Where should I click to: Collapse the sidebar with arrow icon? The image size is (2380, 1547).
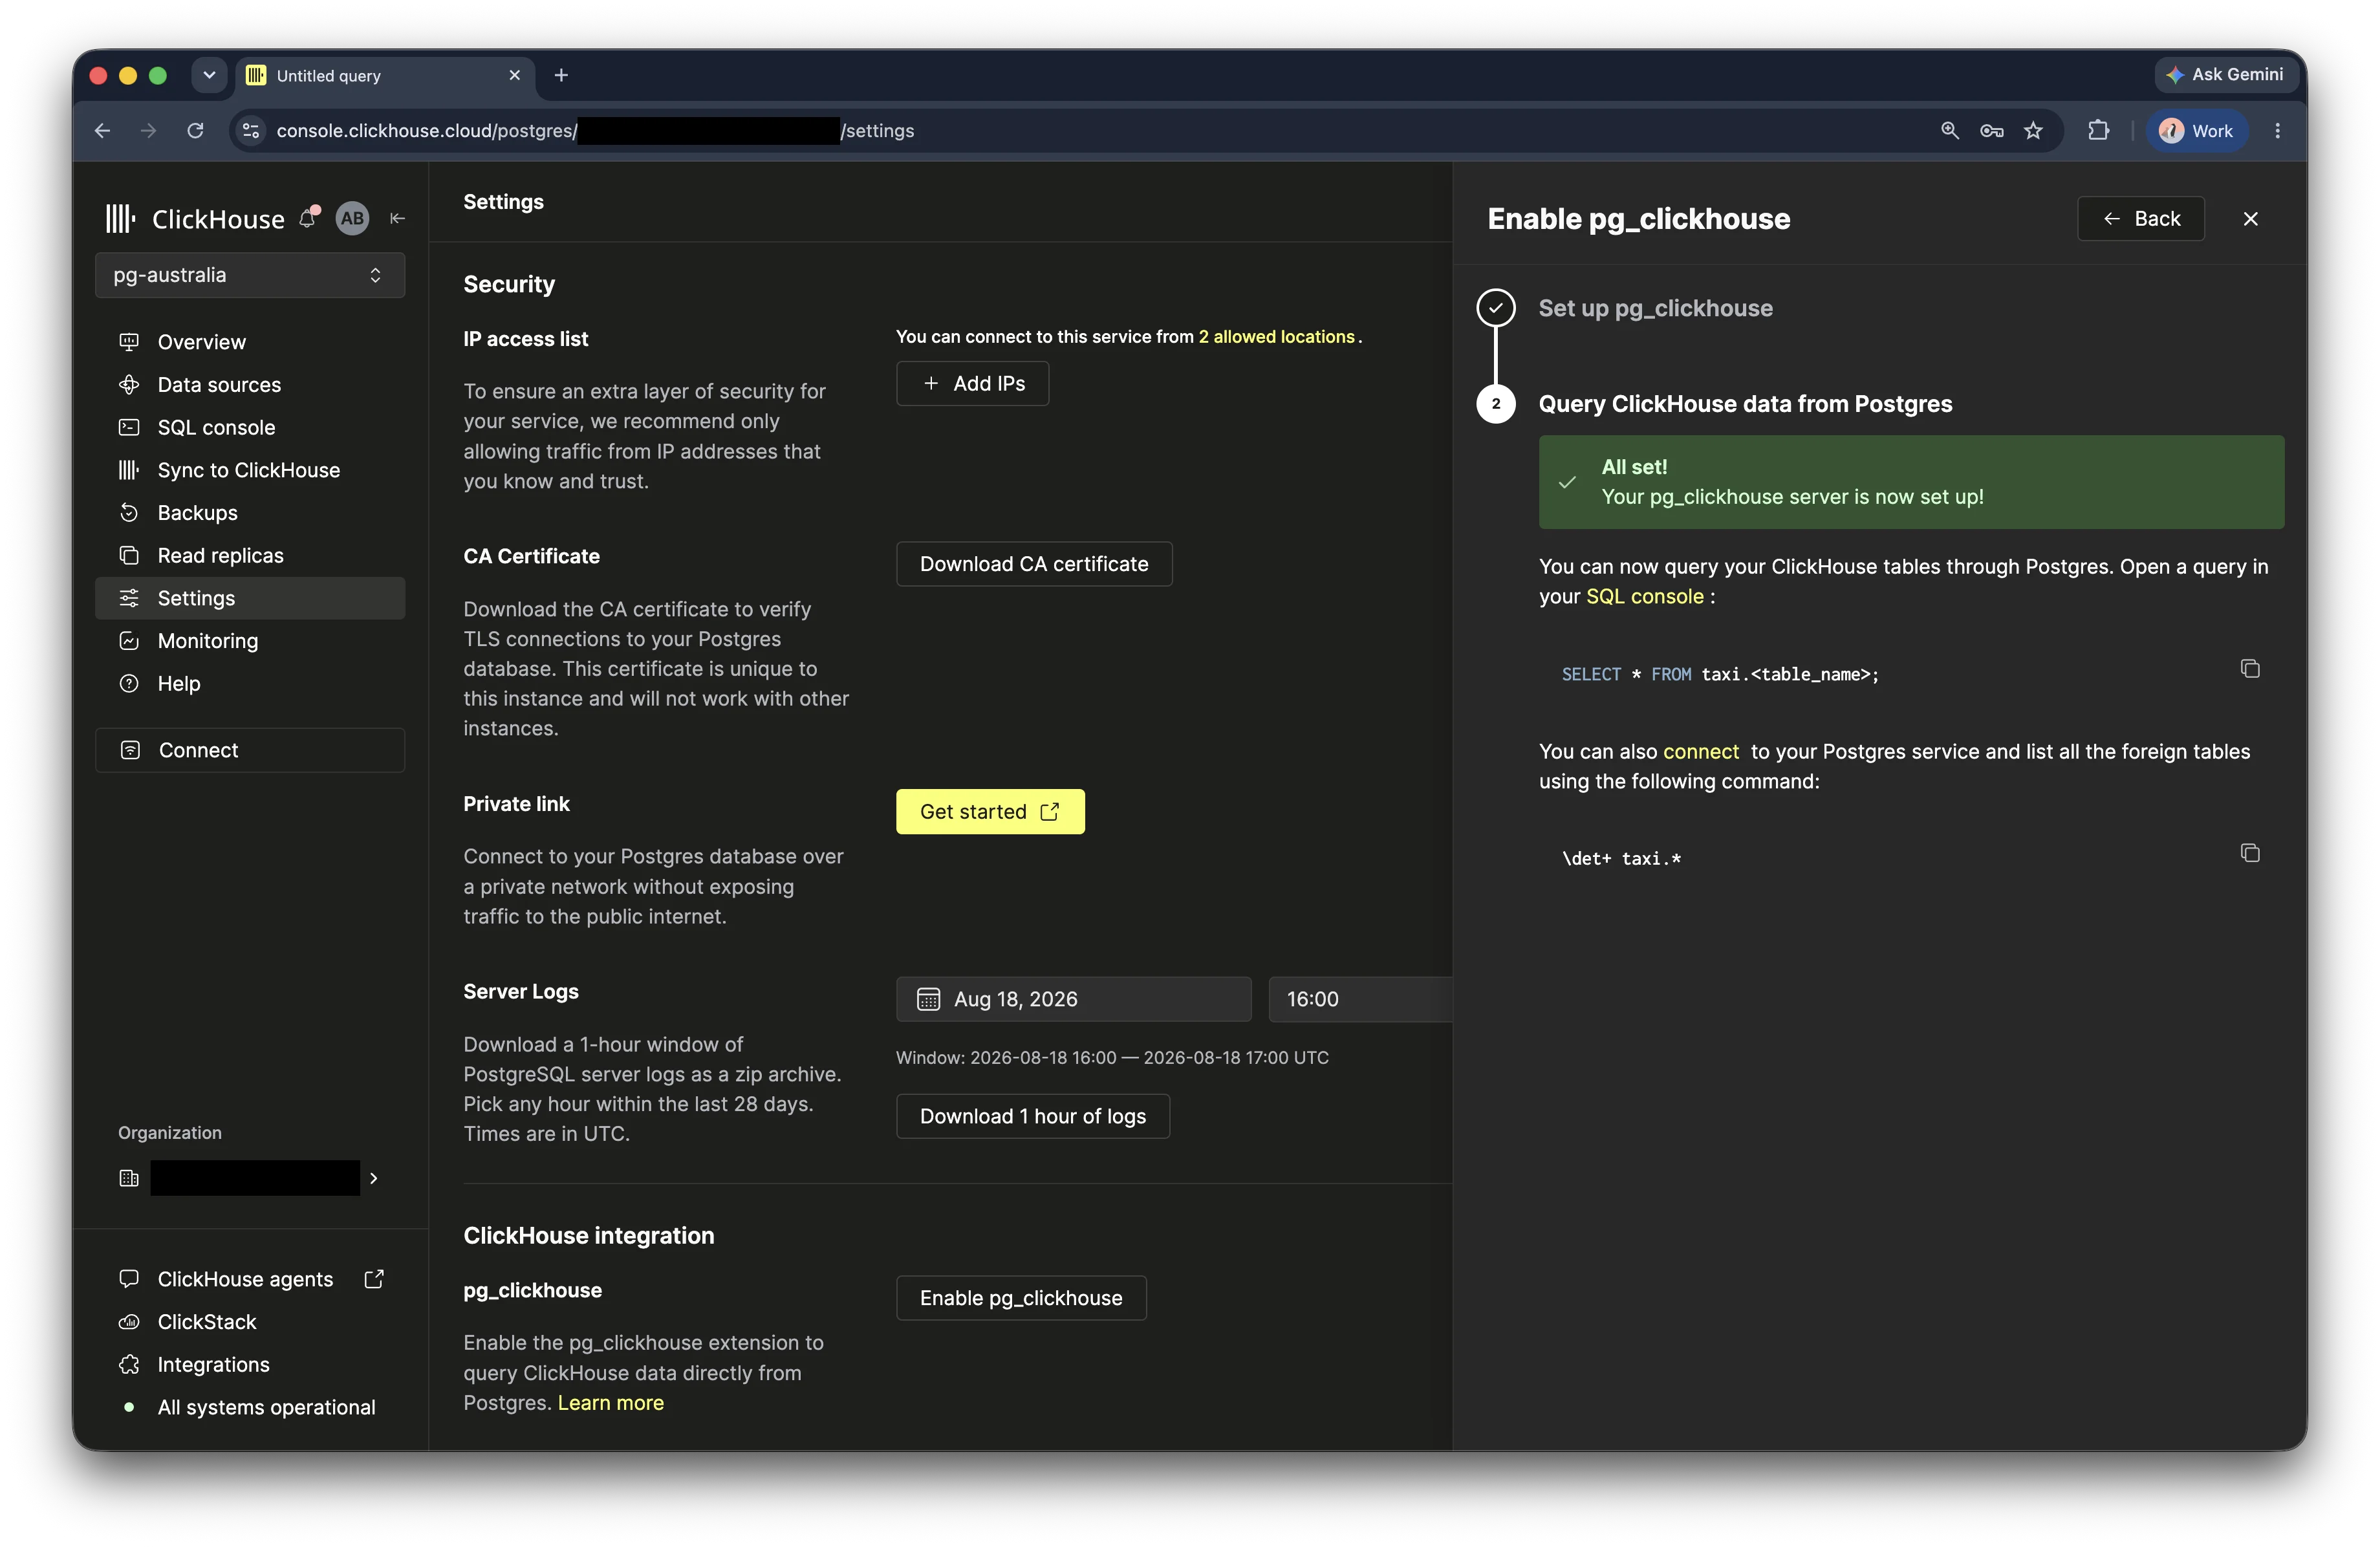(397, 218)
